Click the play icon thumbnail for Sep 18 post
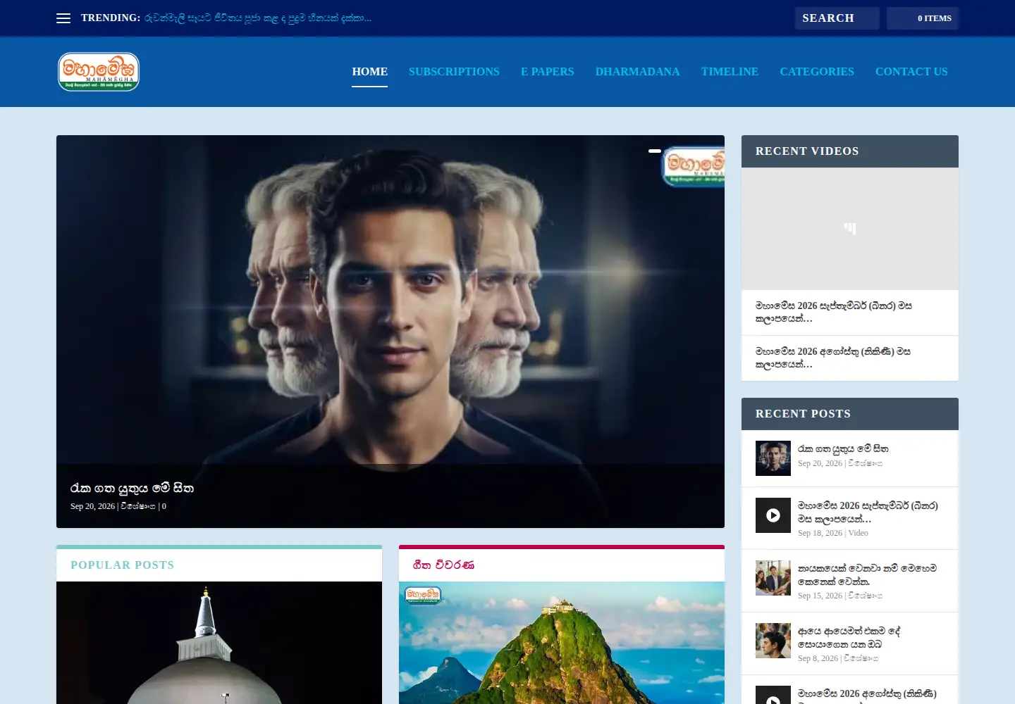Image resolution: width=1015 pixels, height=704 pixels. coord(773,515)
